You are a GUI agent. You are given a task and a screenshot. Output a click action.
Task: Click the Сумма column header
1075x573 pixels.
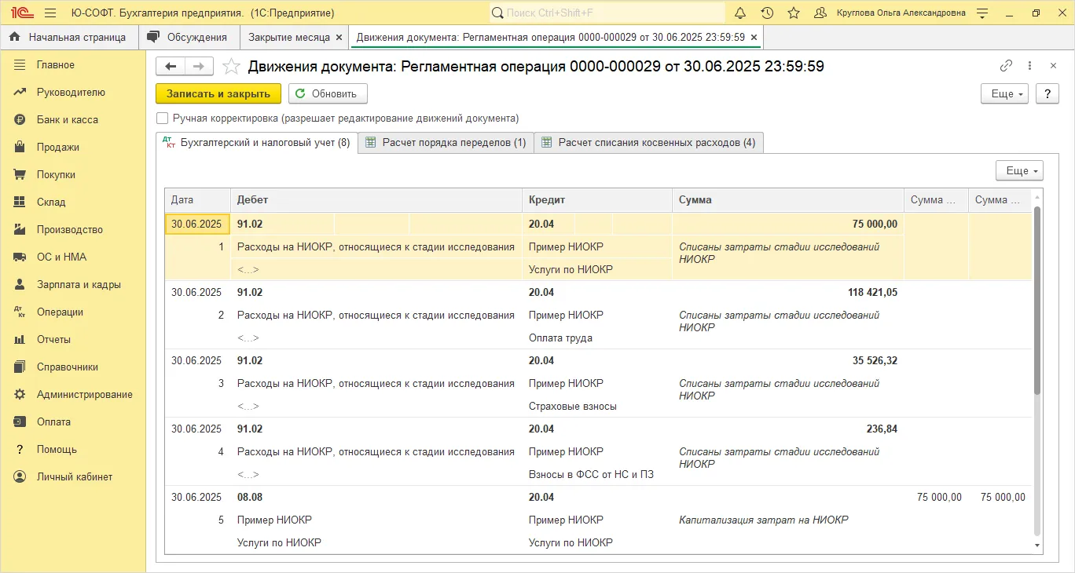(788, 200)
